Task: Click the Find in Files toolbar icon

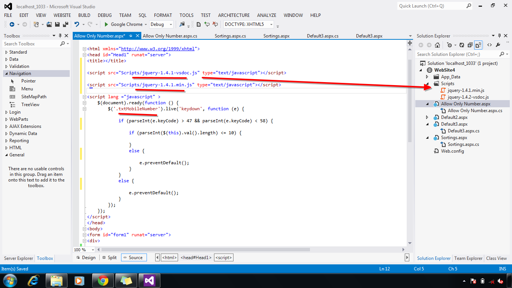Action: tap(182, 24)
